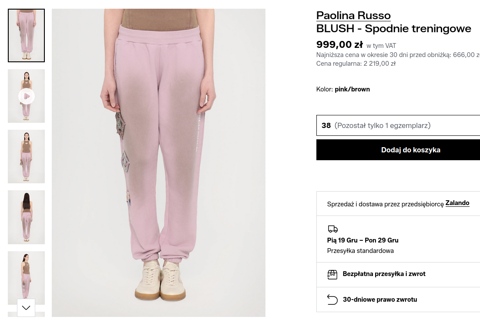This screenshot has width=480, height=320.
Task: Click the 999,00 zł price
Action: pyautogui.click(x=339, y=44)
